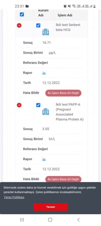
Task: Uncheck the Serbest beta HCG checkbox
Action: [38, 25]
